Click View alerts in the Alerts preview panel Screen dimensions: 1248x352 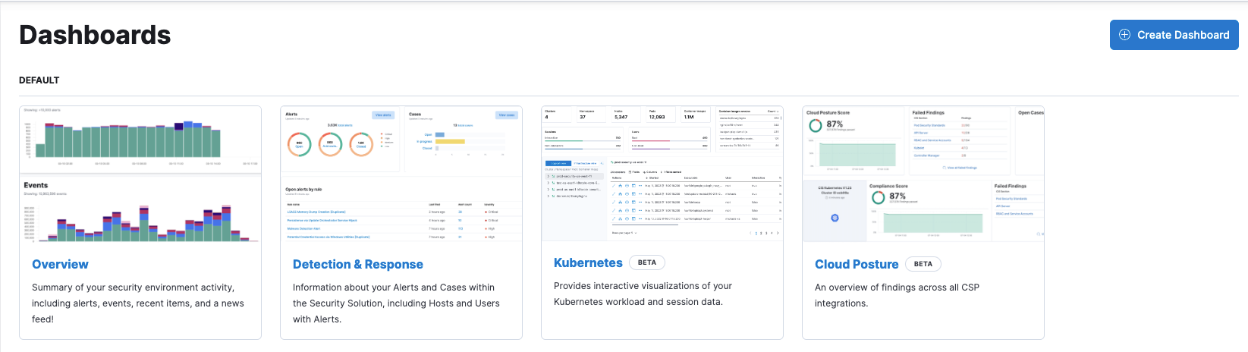coord(382,115)
